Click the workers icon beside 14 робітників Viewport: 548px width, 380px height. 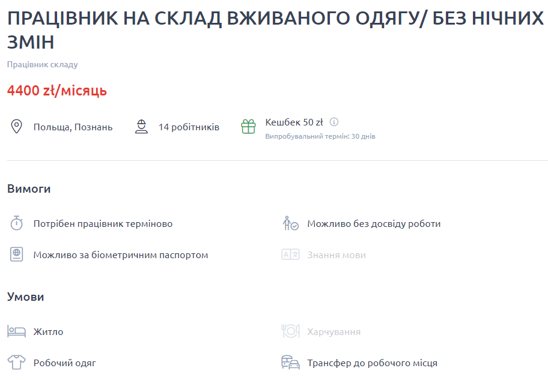141,127
